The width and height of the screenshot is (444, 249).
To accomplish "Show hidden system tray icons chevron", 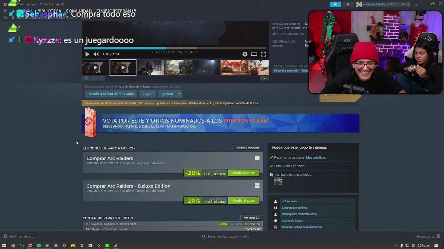I will click(x=396, y=246).
